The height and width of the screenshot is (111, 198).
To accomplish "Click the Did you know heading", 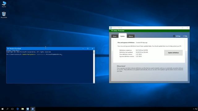I will pos(121,66).
